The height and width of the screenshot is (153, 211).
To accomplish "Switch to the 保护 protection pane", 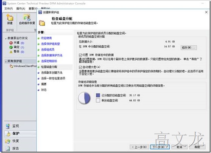I will [20, 133].
